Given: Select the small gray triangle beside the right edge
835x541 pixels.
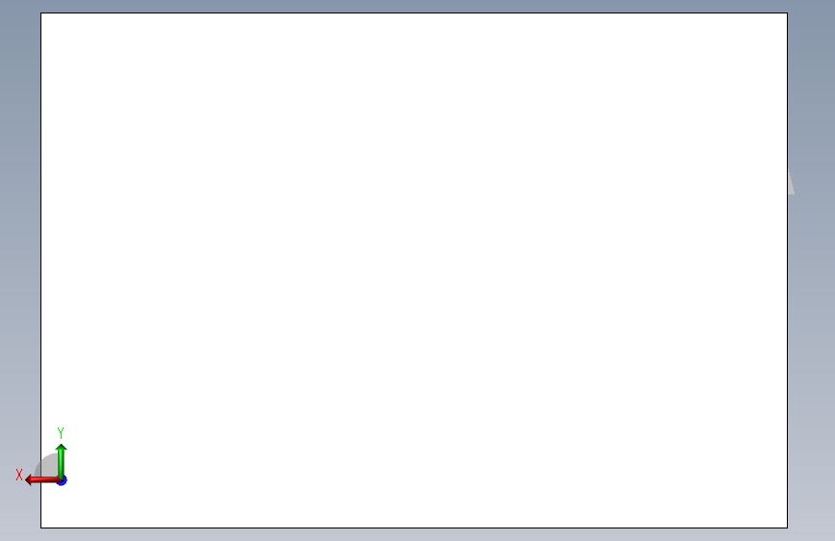Looking at the screenshot, I should point(792,182).
